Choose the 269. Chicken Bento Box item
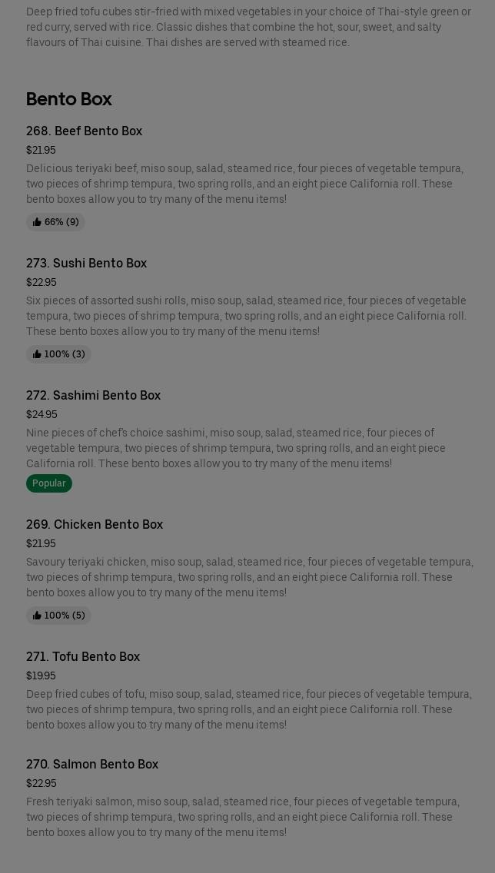Viewport: 495px width, 873px height. tap(95, 525)
